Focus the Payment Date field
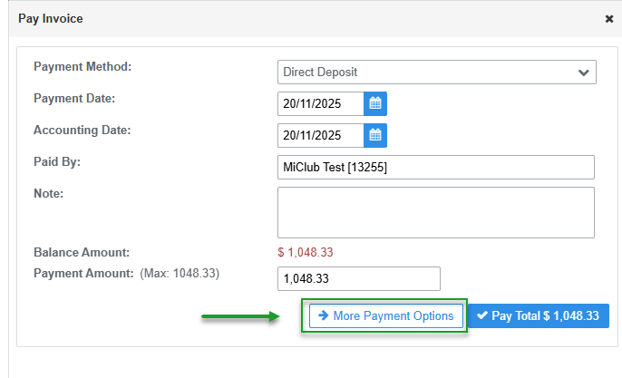This screenshot has height=378, width=622. pyautogui.click(x=321, y=103)
